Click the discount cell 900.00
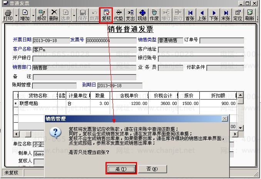 tap(218, 103)
